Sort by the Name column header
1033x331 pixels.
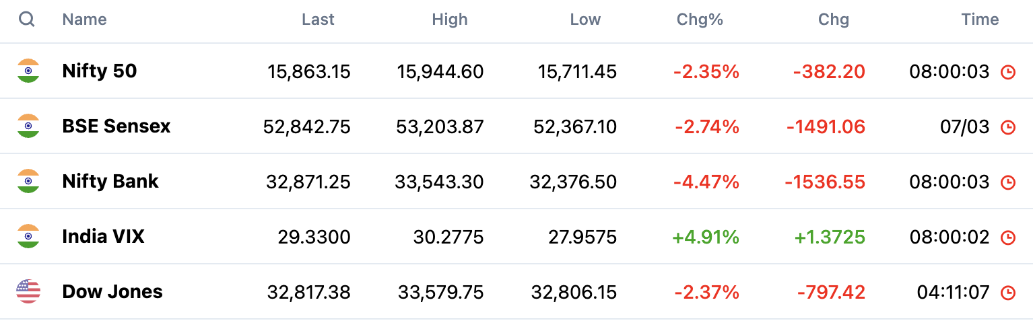pyautogui.click(x=84, y=20)
